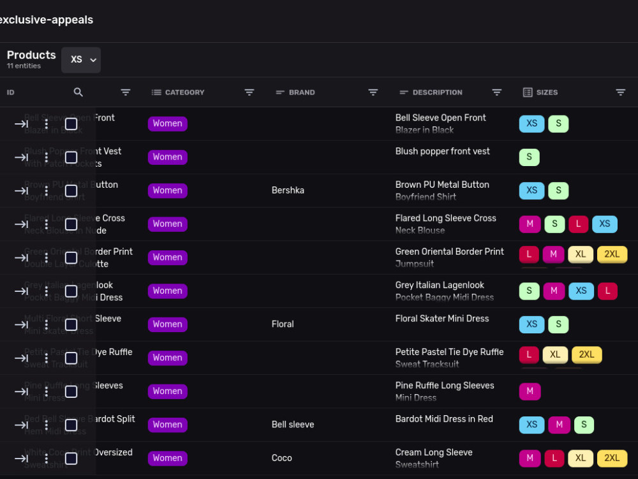This screenshot has width=638, height=479.
Task: Select the Bell Sleeve Open Front Blazer checkbox
Action: 71,124
